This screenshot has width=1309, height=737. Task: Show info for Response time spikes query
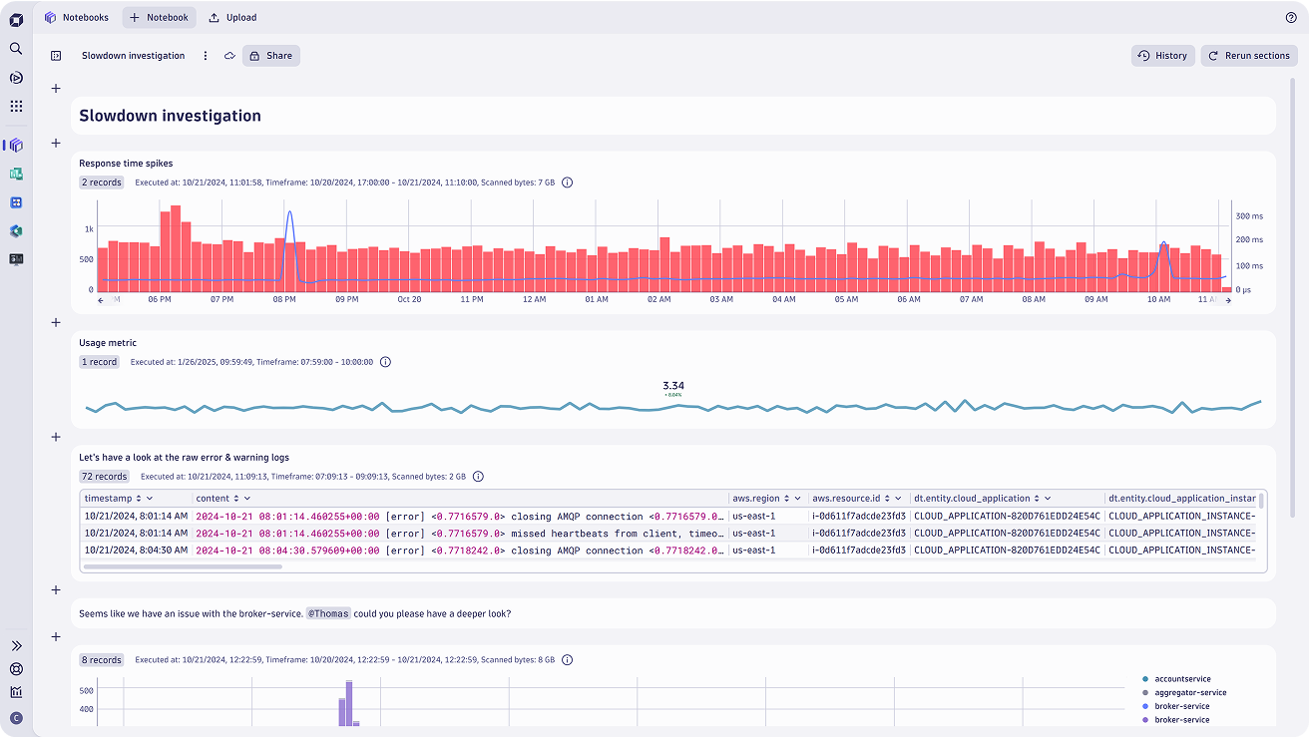[568, 183]
